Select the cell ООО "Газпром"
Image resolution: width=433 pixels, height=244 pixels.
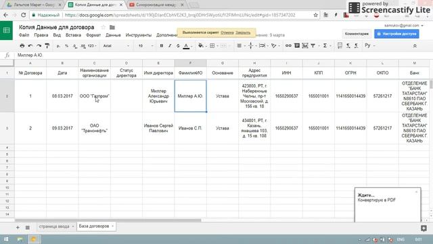coord(95,96)
